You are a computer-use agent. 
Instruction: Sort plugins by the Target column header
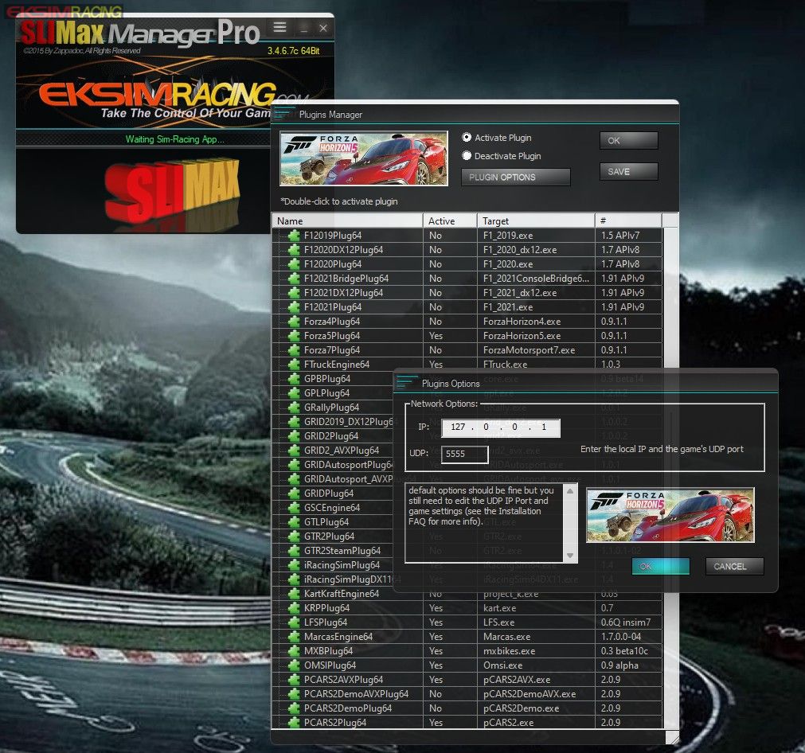pos(536,220)
